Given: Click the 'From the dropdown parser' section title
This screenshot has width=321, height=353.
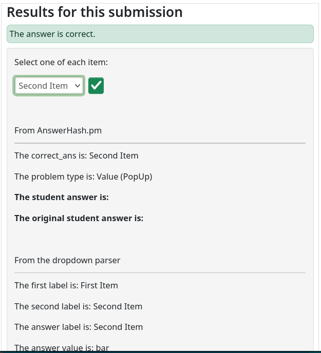Looking at the screenshot, I should pos(67,260).
